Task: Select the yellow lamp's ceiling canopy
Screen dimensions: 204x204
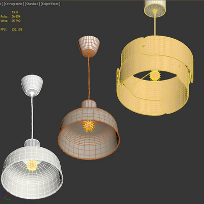Action: point(155,9)
